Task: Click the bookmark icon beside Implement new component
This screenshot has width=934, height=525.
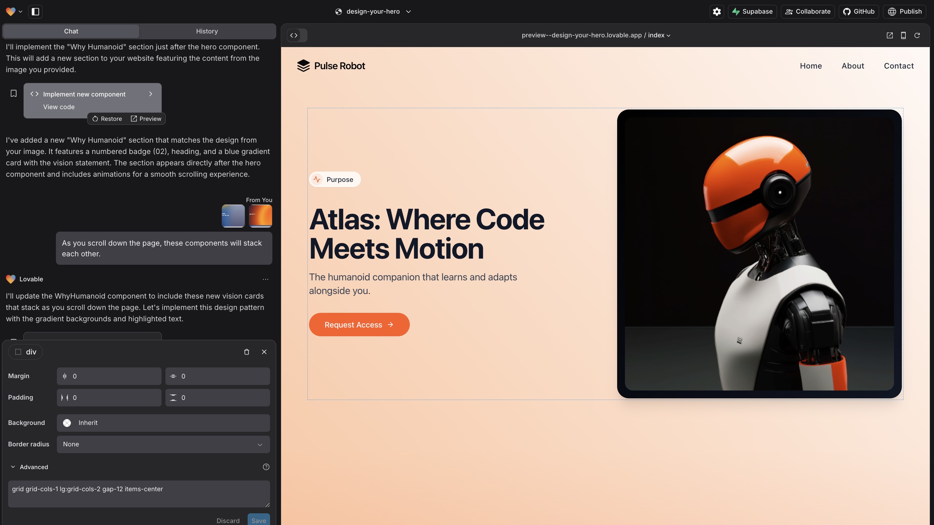Action: [13, 94]
